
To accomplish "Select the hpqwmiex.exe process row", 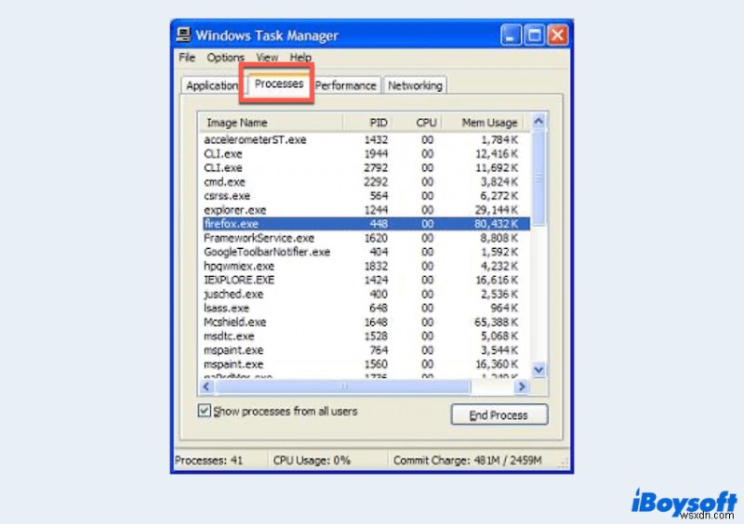I will (365, 266).
